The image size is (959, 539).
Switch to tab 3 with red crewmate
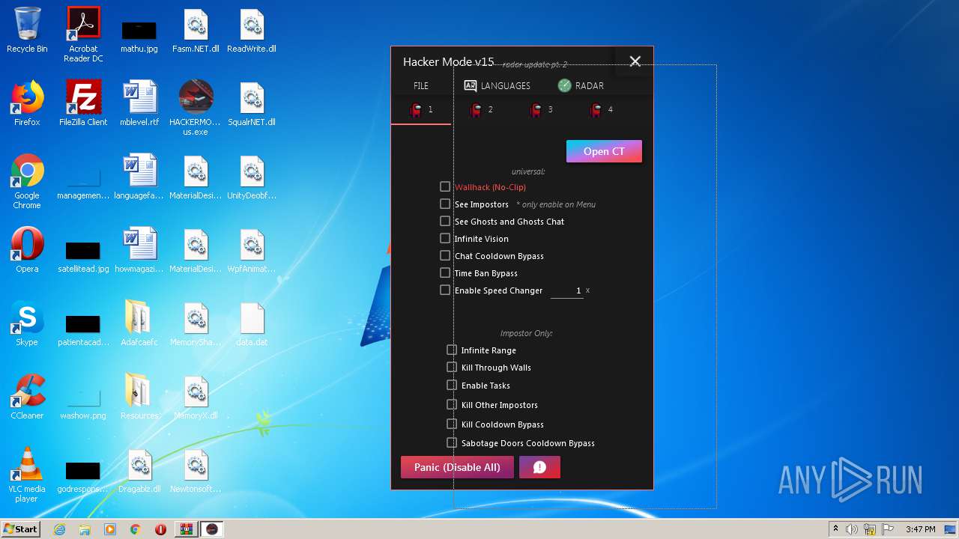(x=541, y=110)
